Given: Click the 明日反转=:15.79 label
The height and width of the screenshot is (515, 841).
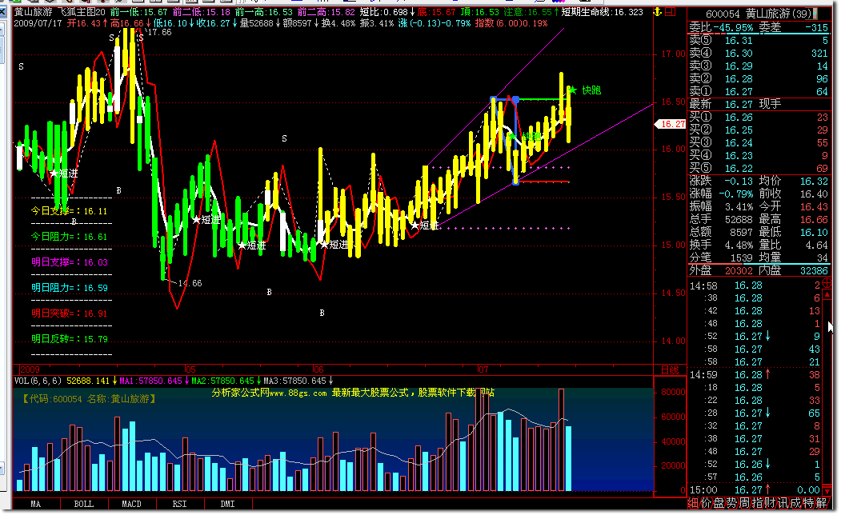Looking at the screenshot, I should coord(69,339).
